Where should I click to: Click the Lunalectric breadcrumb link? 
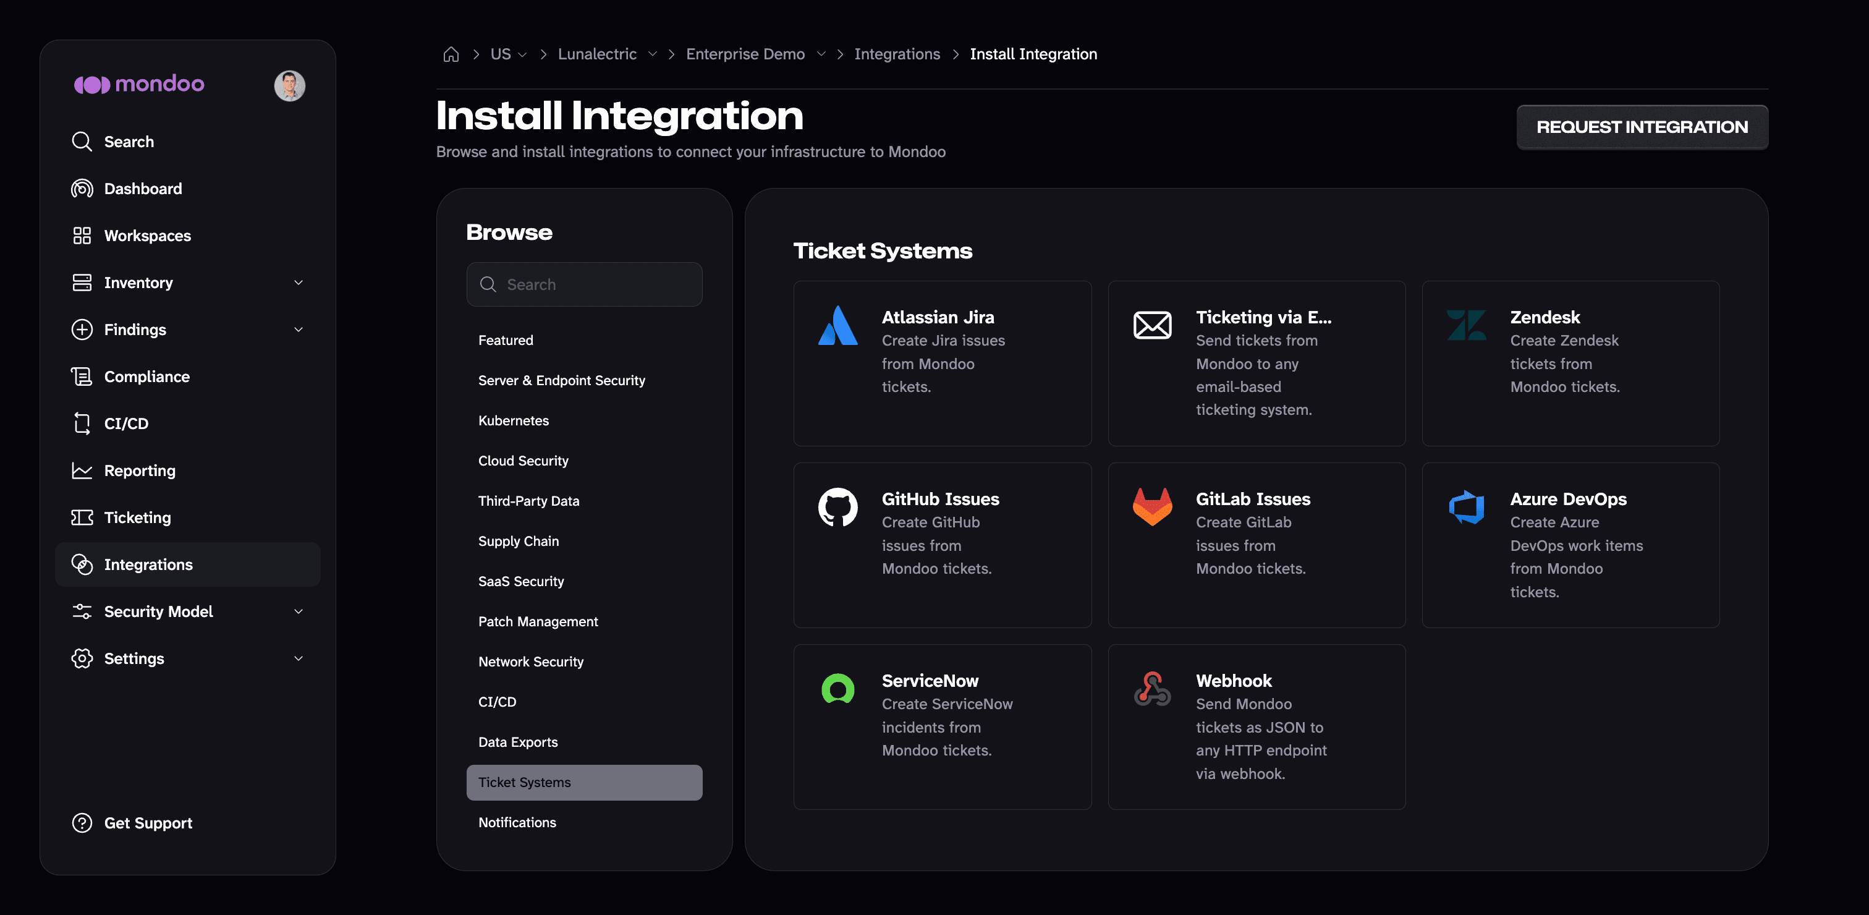point(597,54)
